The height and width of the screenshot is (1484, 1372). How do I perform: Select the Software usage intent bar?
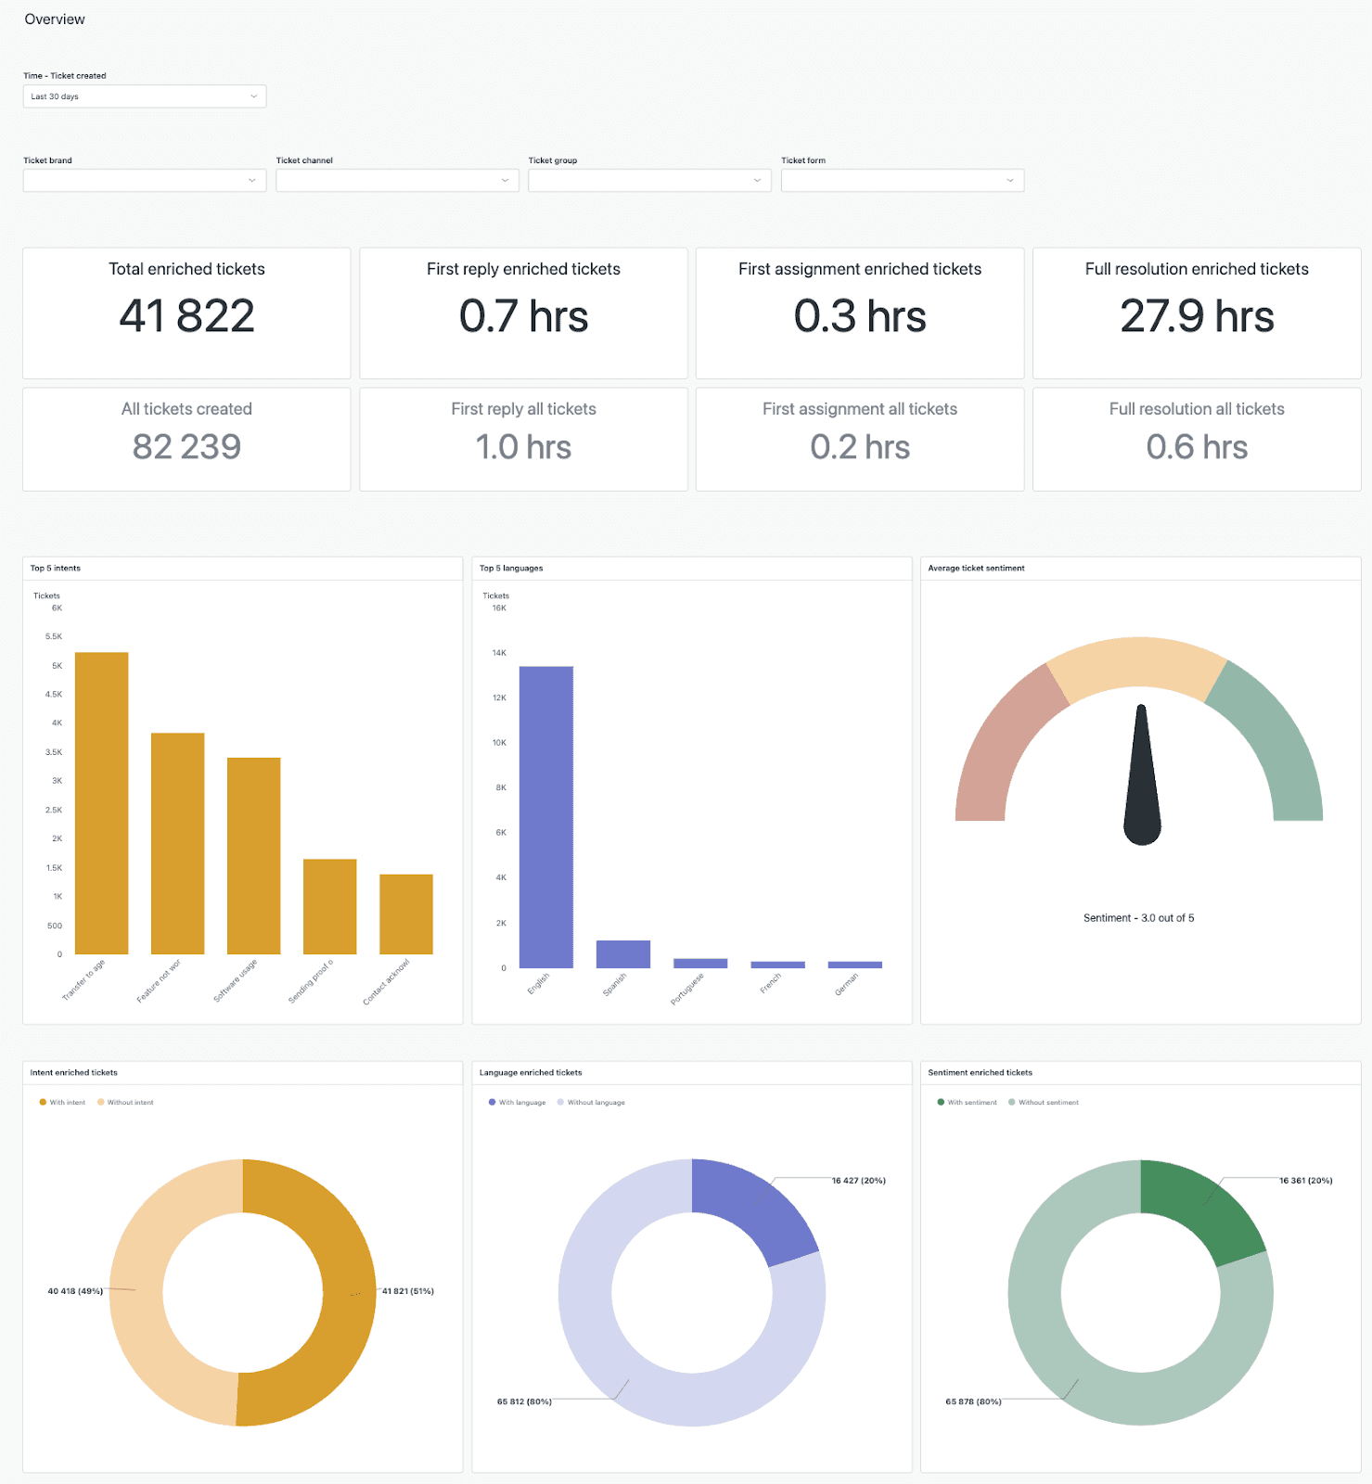point(253,856)
